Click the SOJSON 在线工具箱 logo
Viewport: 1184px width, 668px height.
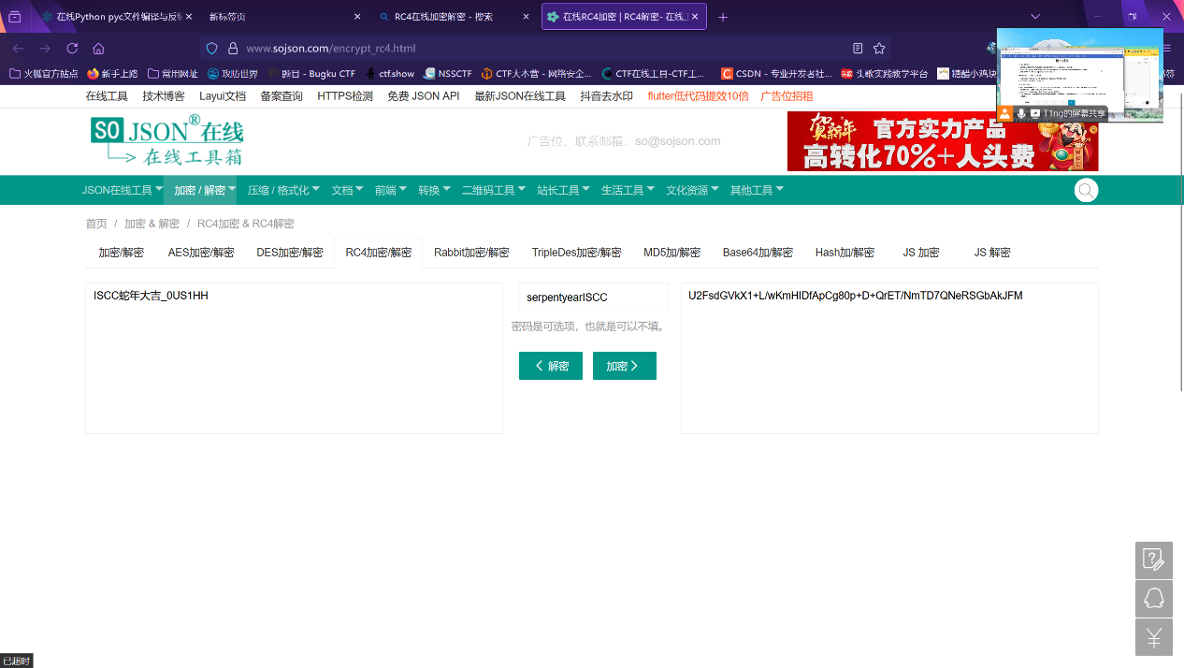pyautogui.click(x=167, y=140)
